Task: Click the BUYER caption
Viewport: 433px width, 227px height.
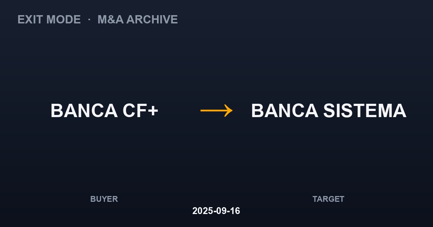Action: click(104, 199)
